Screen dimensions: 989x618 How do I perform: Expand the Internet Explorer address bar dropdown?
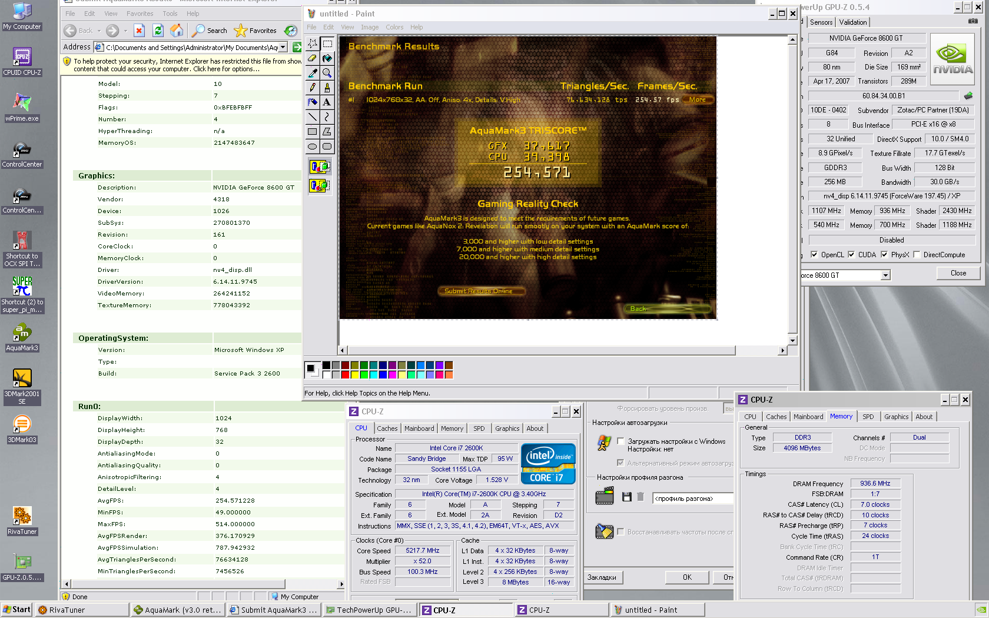coord(283,47)
